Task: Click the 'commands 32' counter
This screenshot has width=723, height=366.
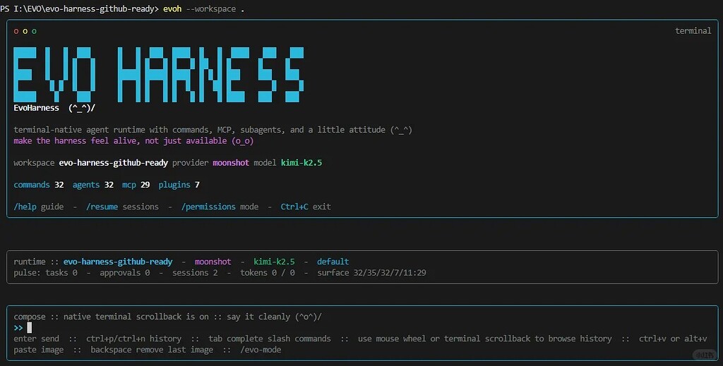Action: (x=39, y=185)
